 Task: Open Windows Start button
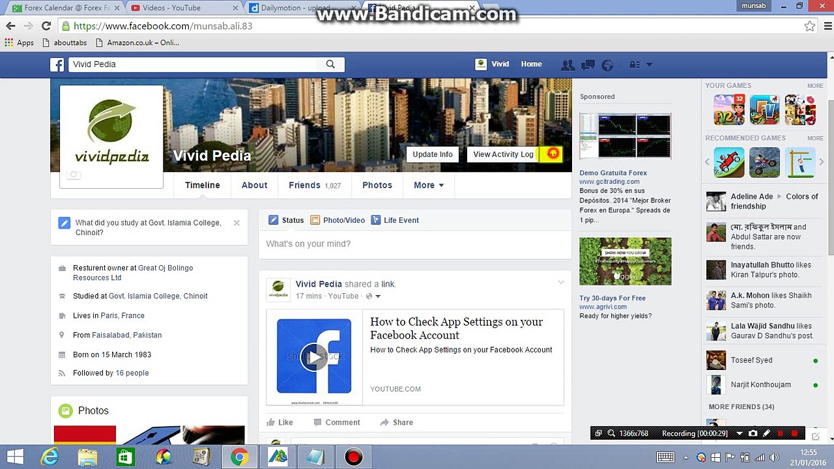pyautogui.click(x=16, y=457)
